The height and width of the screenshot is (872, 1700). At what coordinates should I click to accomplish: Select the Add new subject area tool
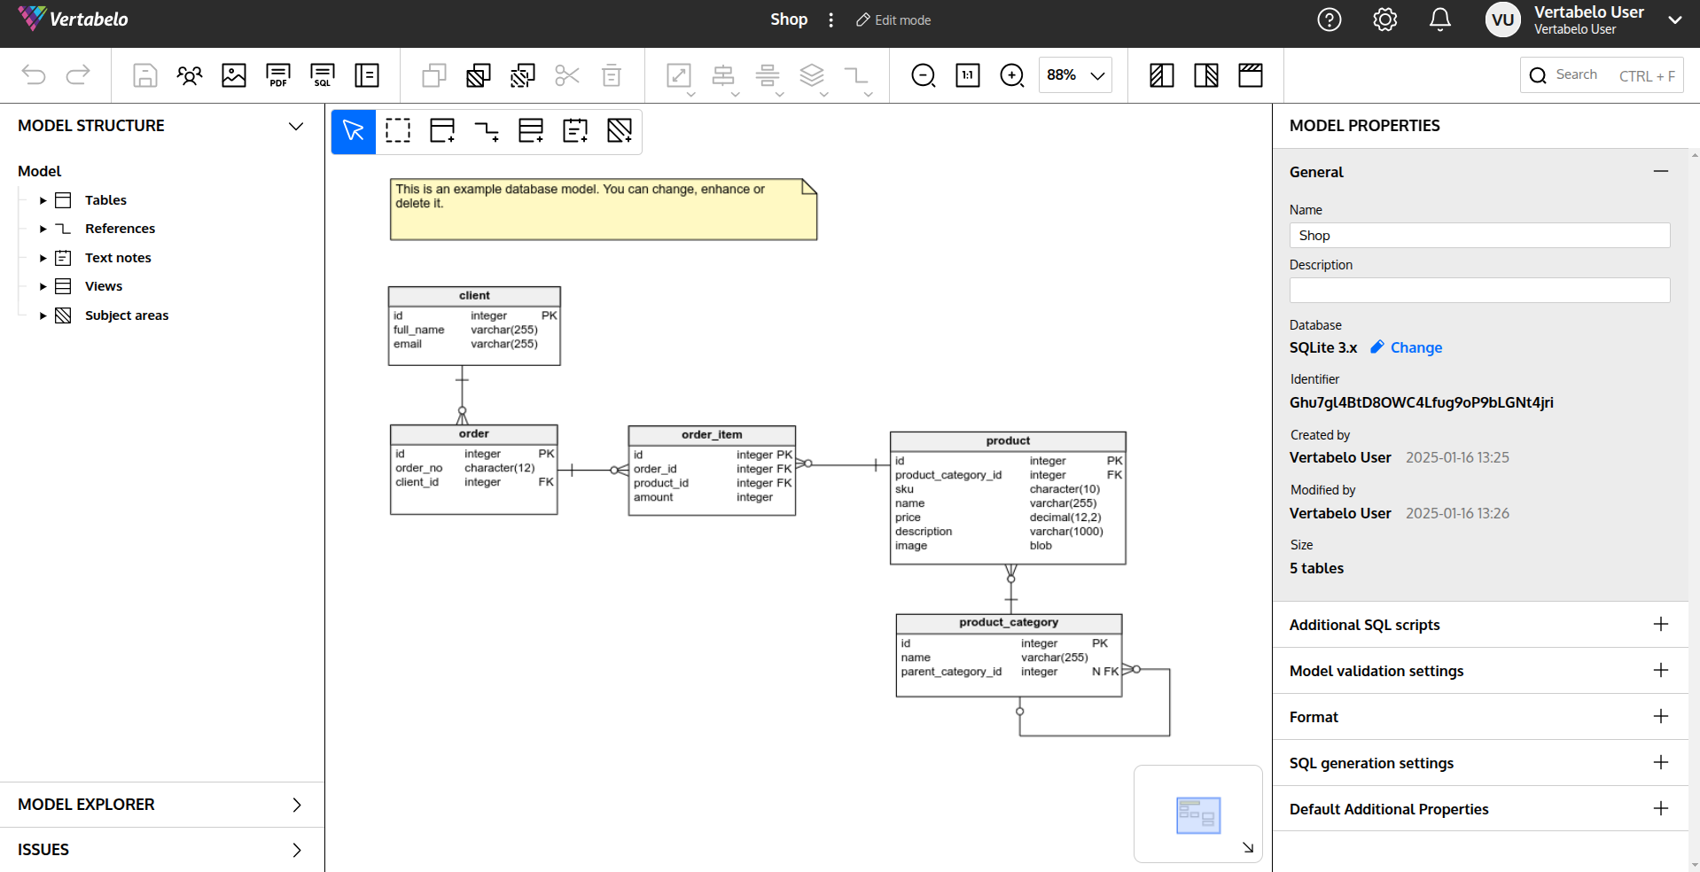[620, 131]
